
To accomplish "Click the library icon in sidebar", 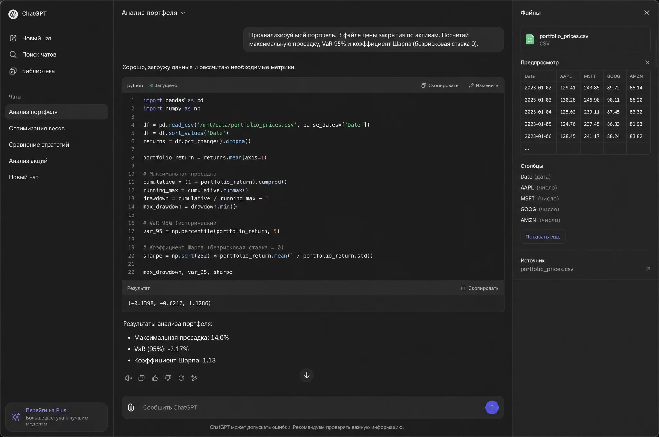I will click(x=13, y=71).
